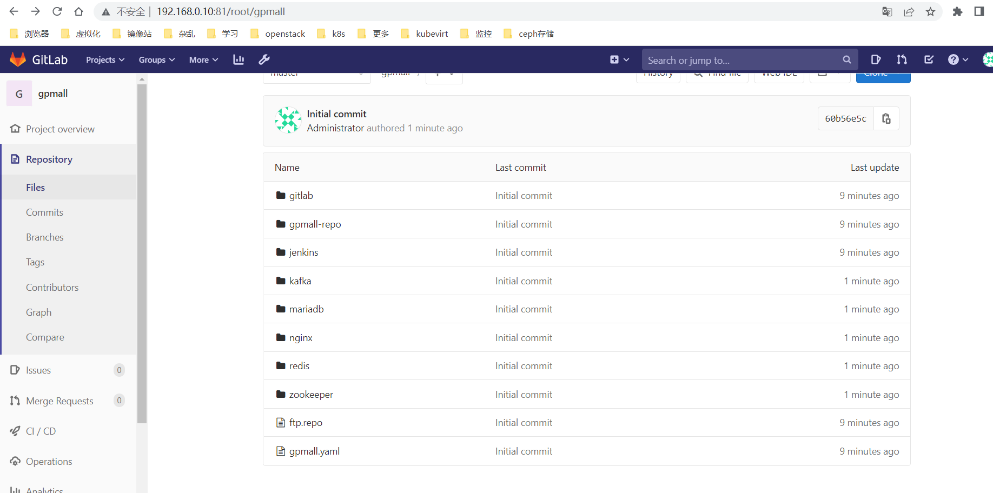Image resolution: width=993 pixels, height=493 pixels.
Task: Click the translate page icon in address bar
Action: coord(887,12)
